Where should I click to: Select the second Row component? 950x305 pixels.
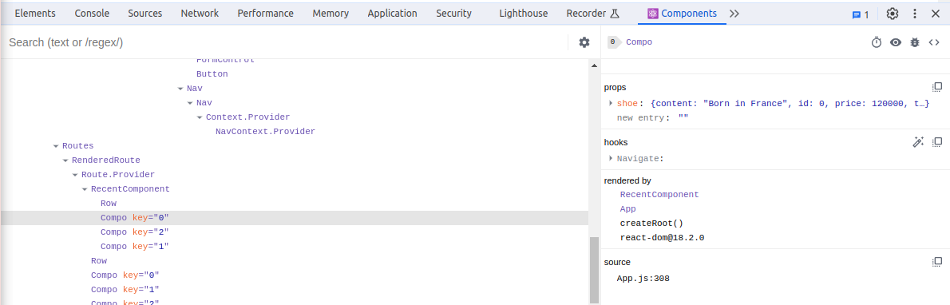click(x=99, y=261)
